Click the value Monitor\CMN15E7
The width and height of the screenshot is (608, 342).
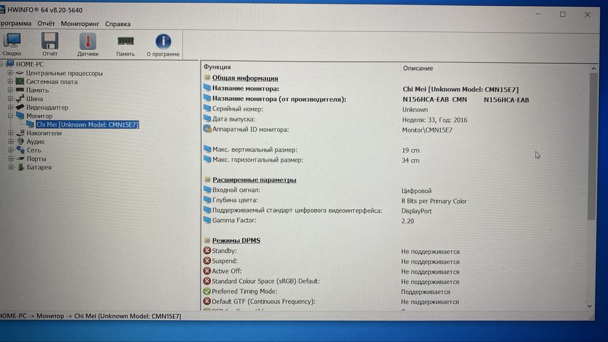point(427,130)
